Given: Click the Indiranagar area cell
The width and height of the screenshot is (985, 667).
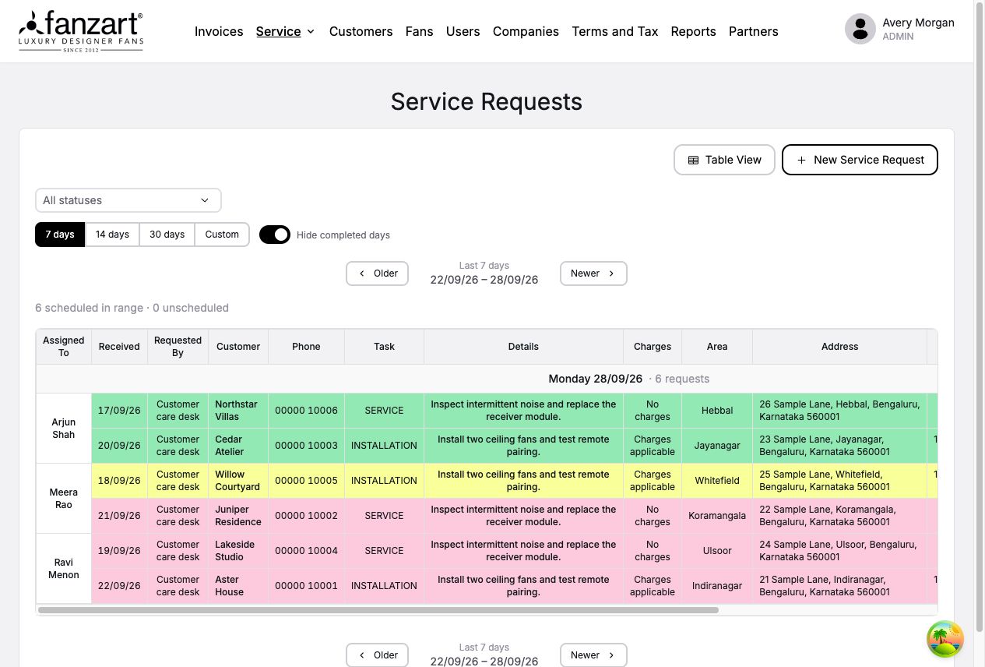Looking at the screenshot, I should tap(717, 586).
